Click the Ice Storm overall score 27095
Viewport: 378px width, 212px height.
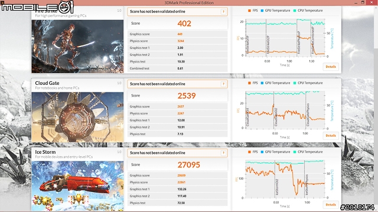(189, 165)
